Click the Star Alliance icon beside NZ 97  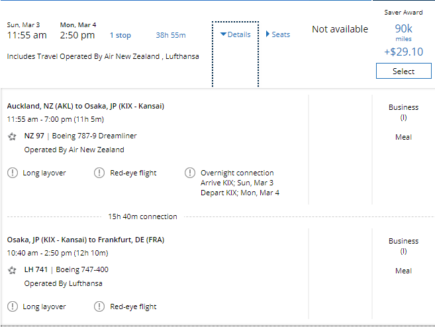point(12,136)
